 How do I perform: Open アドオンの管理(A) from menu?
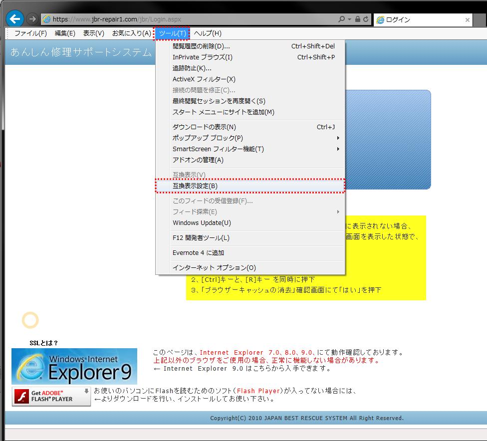point(250,160)
